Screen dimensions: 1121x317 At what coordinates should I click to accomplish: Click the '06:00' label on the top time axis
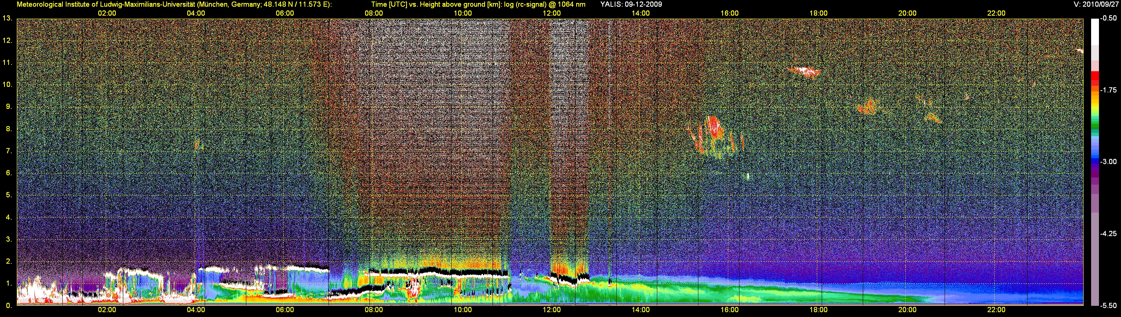[x=285, y=13]
